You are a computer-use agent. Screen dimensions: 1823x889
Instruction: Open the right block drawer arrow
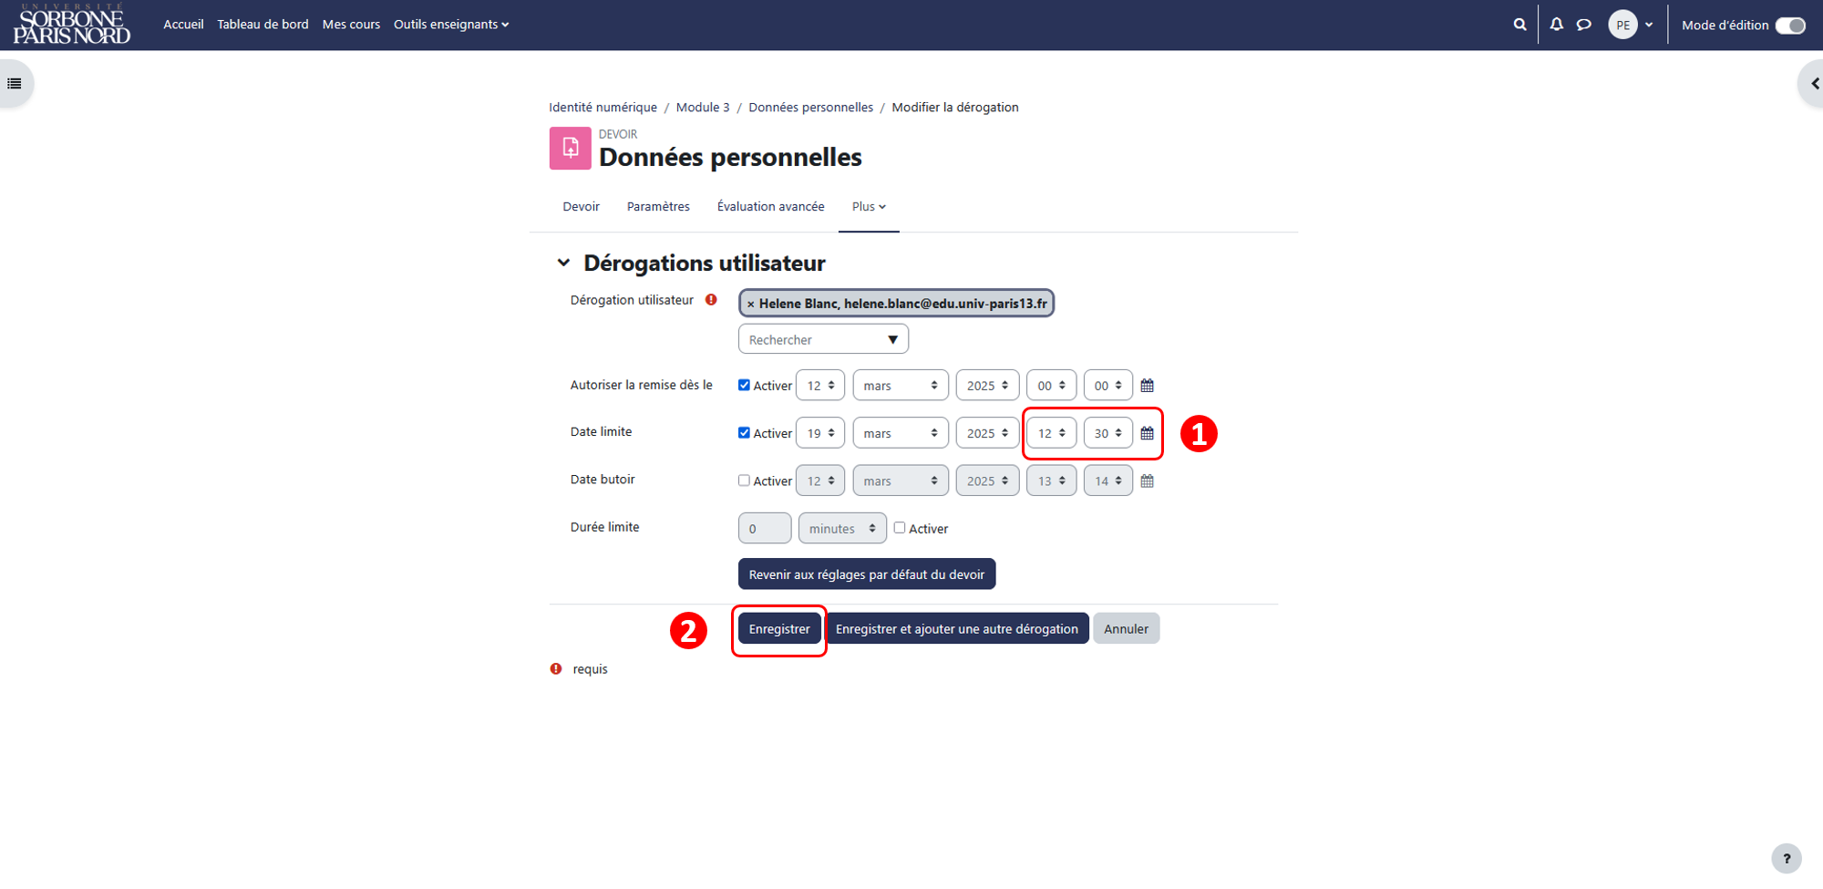pyautogui.click(x=1813, y=84)
